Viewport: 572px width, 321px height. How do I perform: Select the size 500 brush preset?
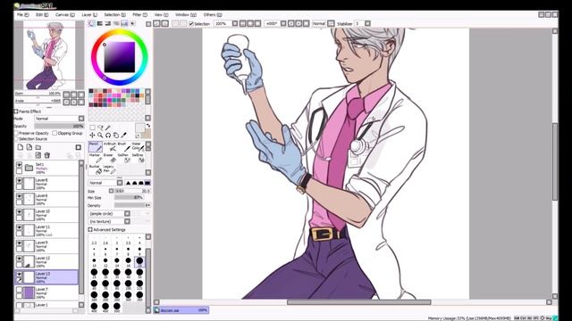point(117,307)
